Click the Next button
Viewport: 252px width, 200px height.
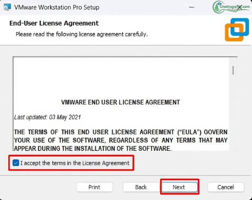pyautogui.click(x=180, y=187)
